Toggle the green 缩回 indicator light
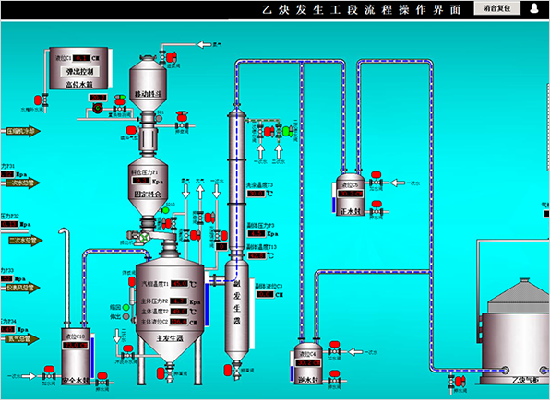This screenshot has width=550, height=401. pos(126,307)
